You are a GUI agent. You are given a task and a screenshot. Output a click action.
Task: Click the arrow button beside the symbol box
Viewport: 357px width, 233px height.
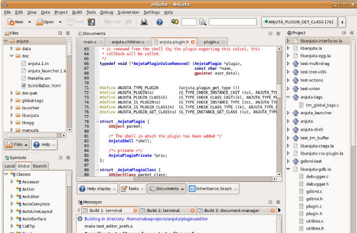(x=342, y=22)
